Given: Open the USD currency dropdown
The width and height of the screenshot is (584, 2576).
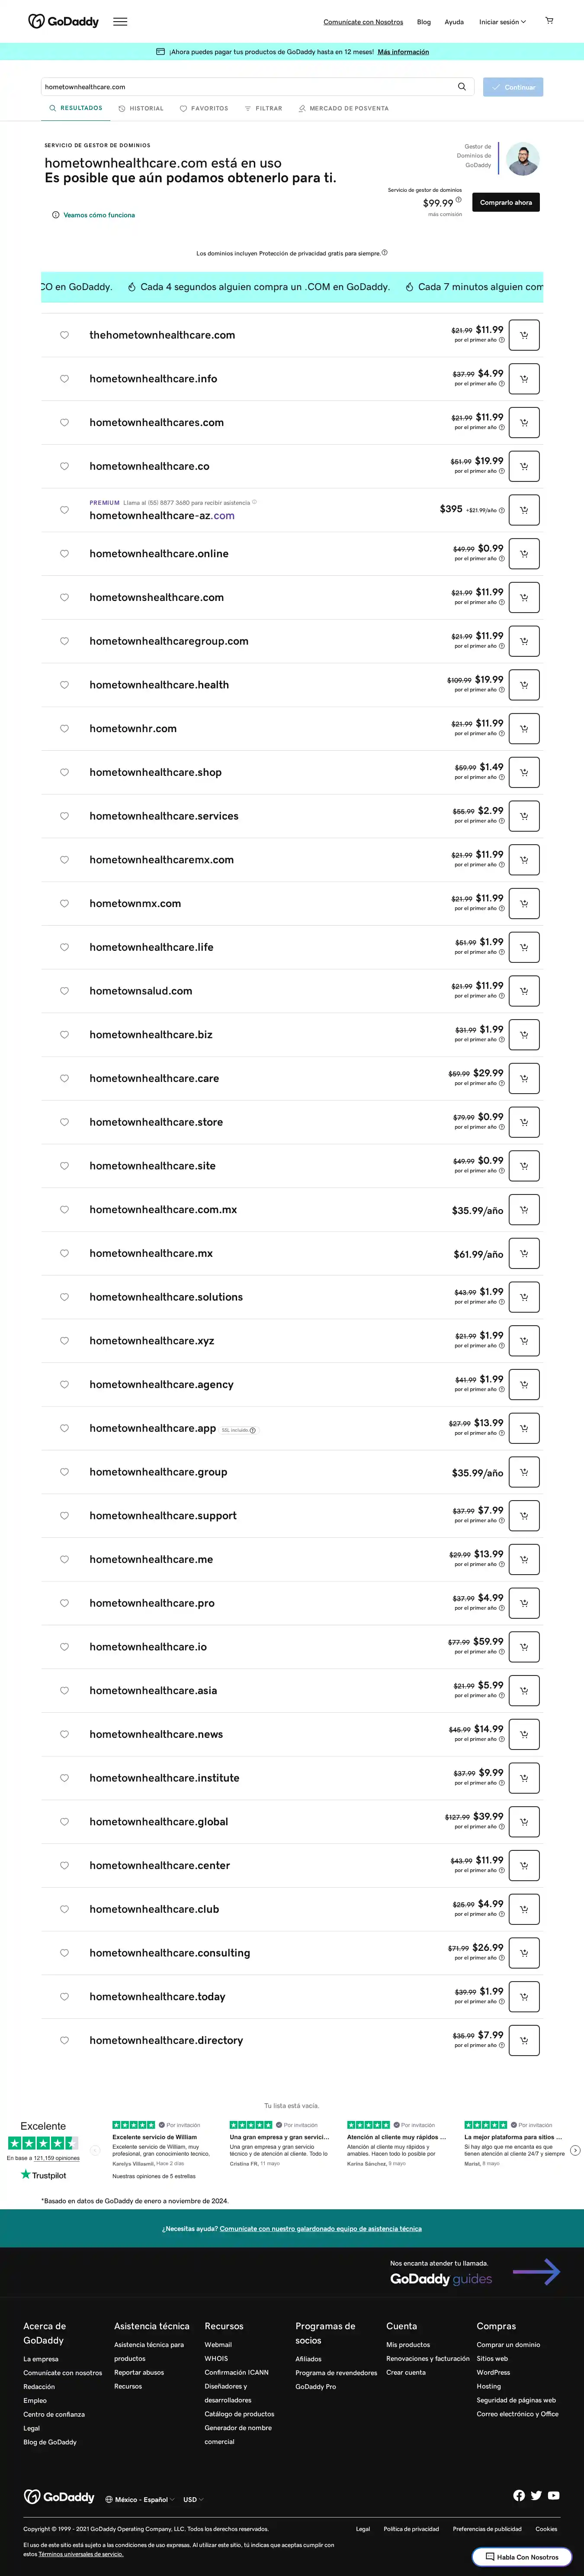Looking at the screenshot, I should pos(192,2499).
